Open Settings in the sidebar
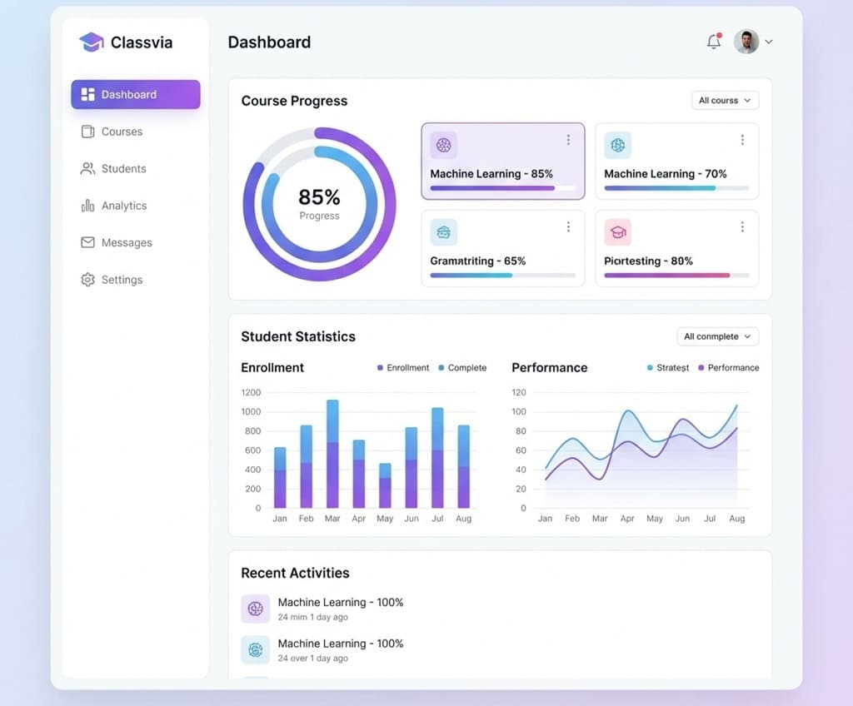The height and width of the screenshot is (706, 853). [x=136, y=280]
